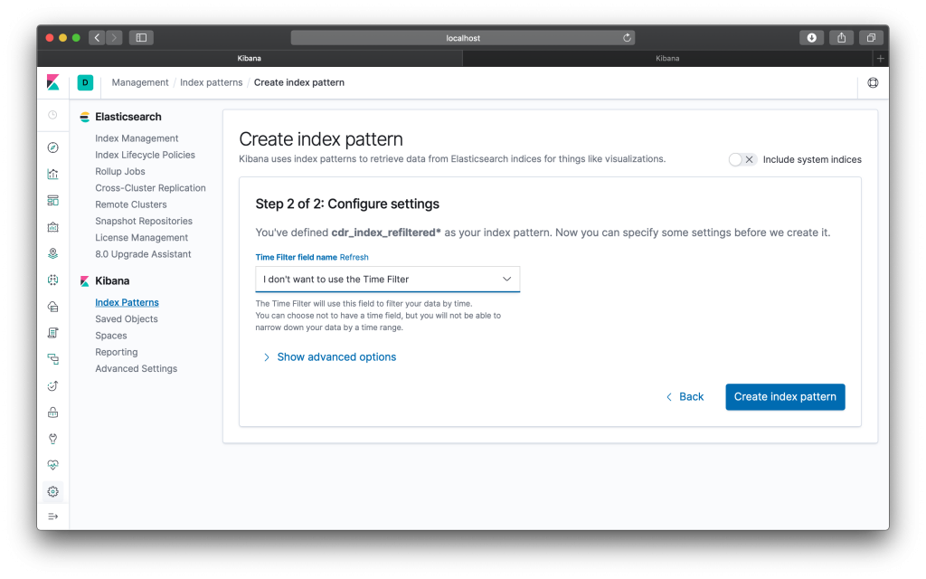
Task: Open Saved Objects in the sidebar
Action: pos(127,319)
